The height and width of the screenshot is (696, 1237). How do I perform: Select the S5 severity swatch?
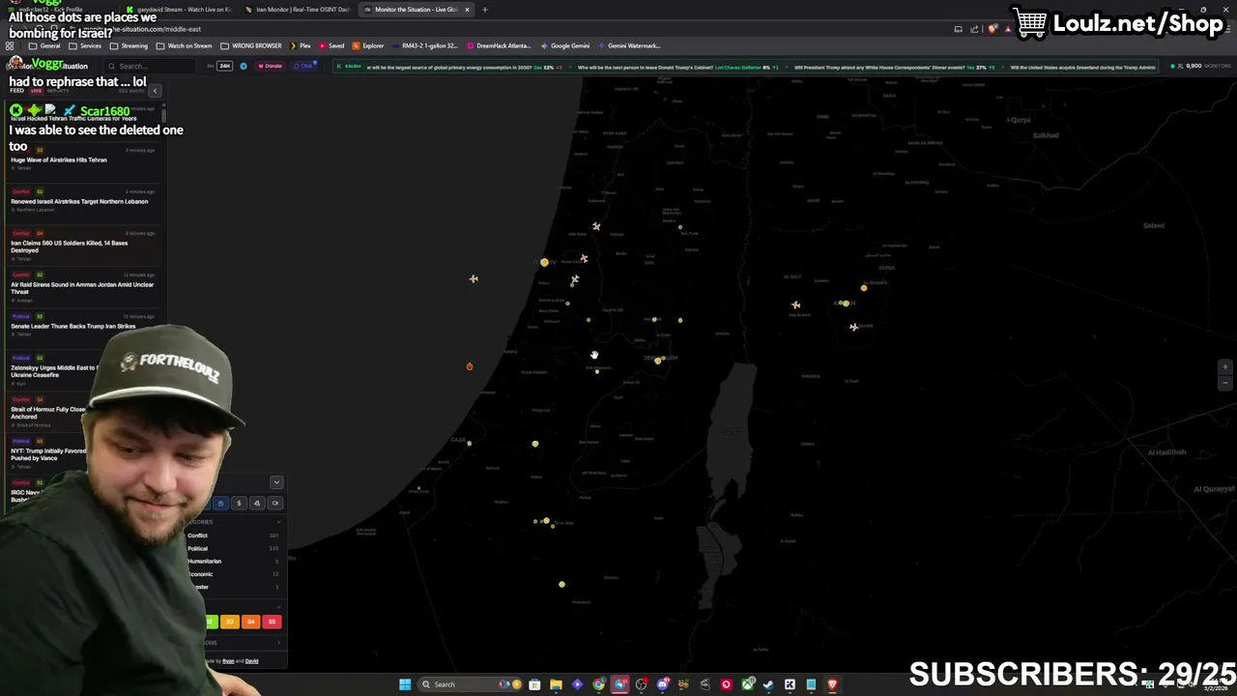point(272,622)
